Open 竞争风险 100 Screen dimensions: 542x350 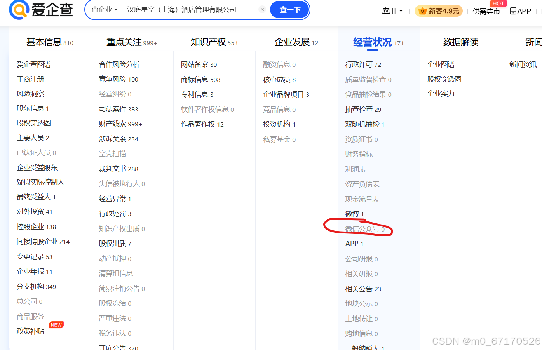(119, 79)
